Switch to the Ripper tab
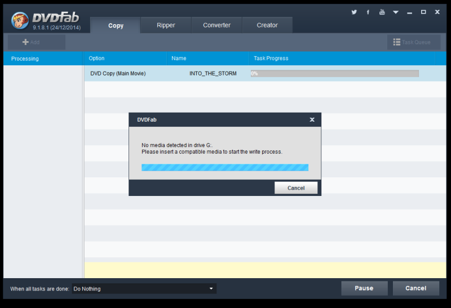Viewport: 451px width, 308px height. click(166, 25)
